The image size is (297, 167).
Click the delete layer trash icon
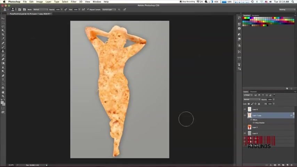(291, 165)
